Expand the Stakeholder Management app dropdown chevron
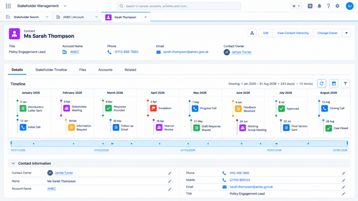Viewport: 358px width, 201px height. tap(65, 6)
